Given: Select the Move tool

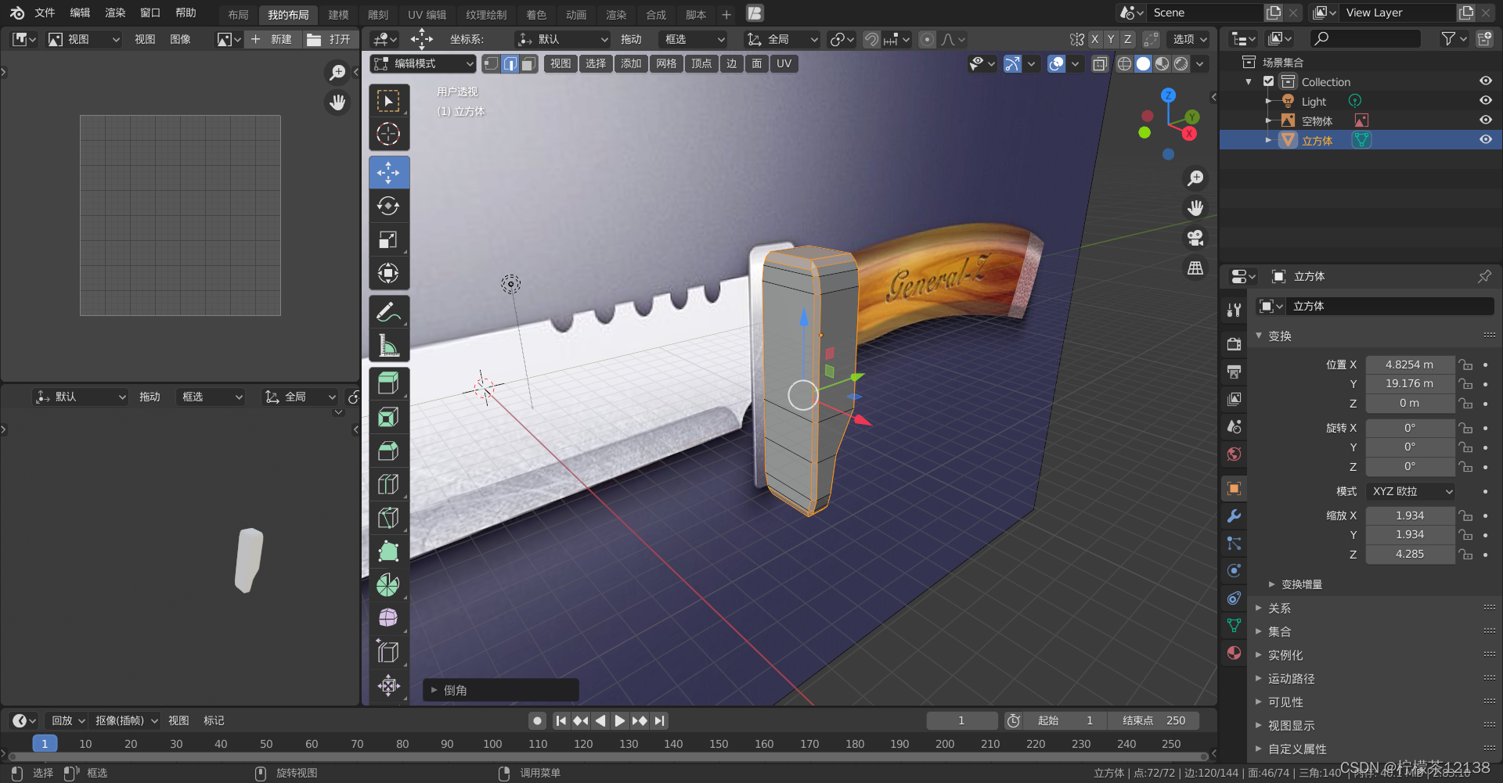Looking at the screenshot, I should point(388,172).
